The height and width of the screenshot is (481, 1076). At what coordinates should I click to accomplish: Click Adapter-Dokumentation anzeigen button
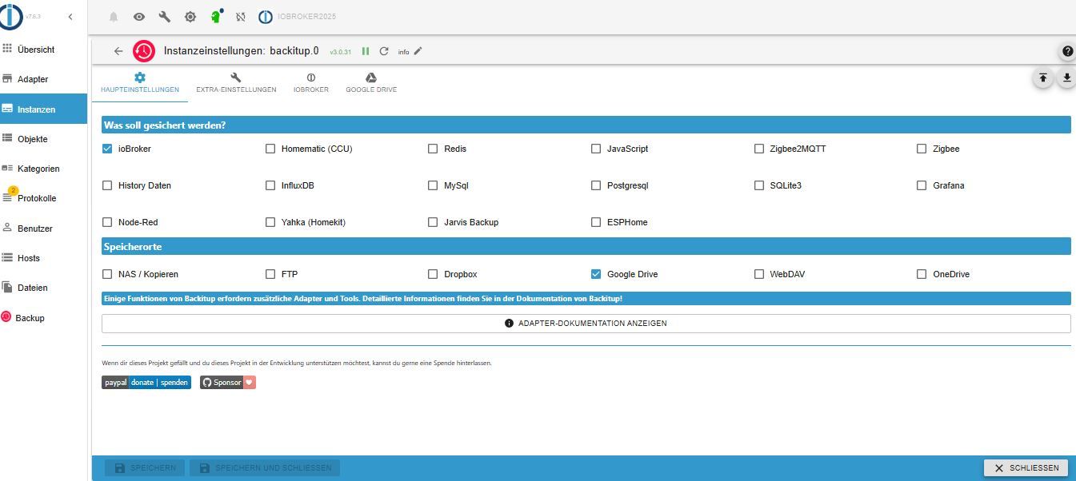[x=586, y=324]
